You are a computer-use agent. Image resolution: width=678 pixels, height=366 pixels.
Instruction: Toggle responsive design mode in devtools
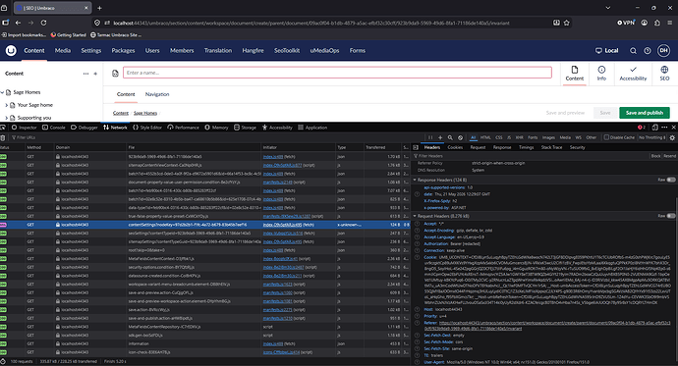(x=654, y=128)
